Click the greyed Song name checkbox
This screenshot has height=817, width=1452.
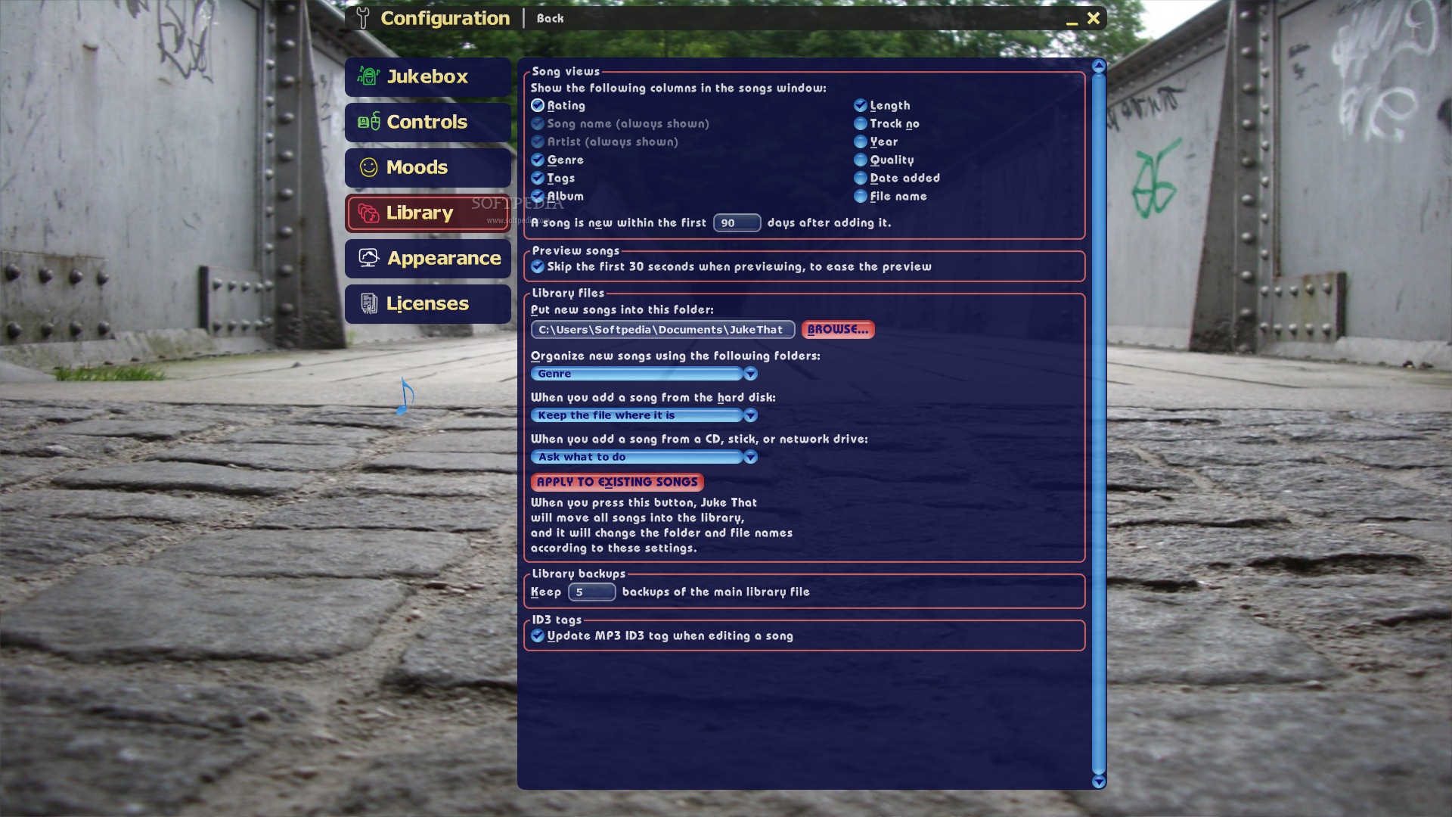click(x=538, y=123)
